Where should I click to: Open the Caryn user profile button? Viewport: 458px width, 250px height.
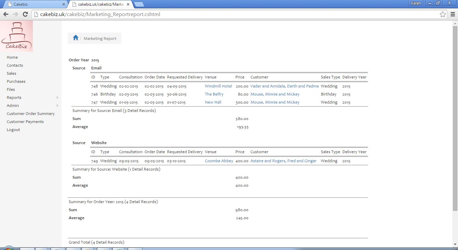click(x=416, y=3)
